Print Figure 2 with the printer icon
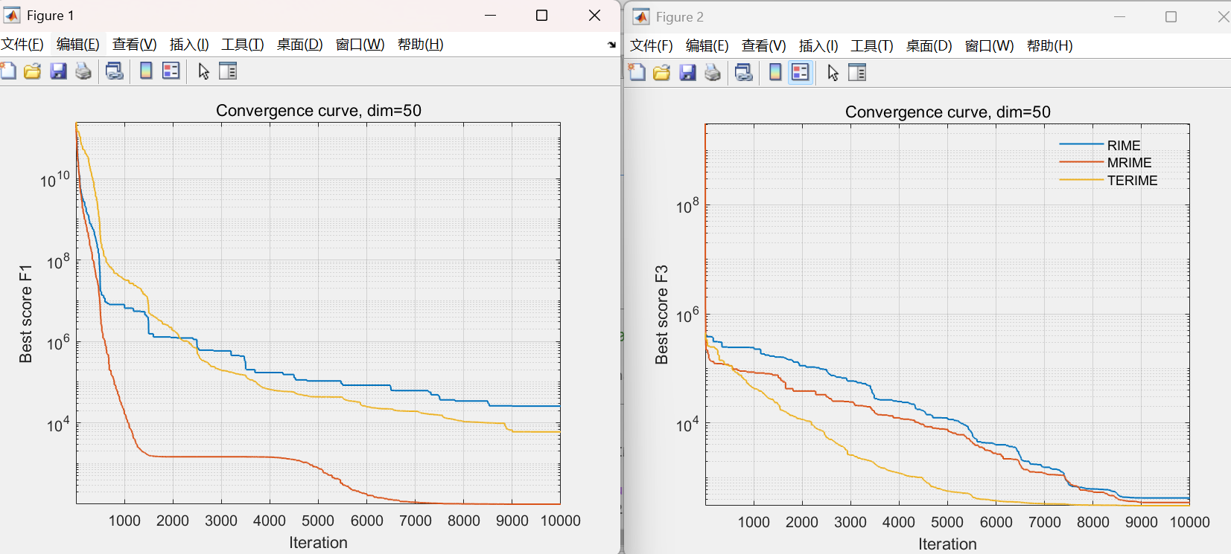Viewport: 1231px width, 554px height. pos(713,73)
